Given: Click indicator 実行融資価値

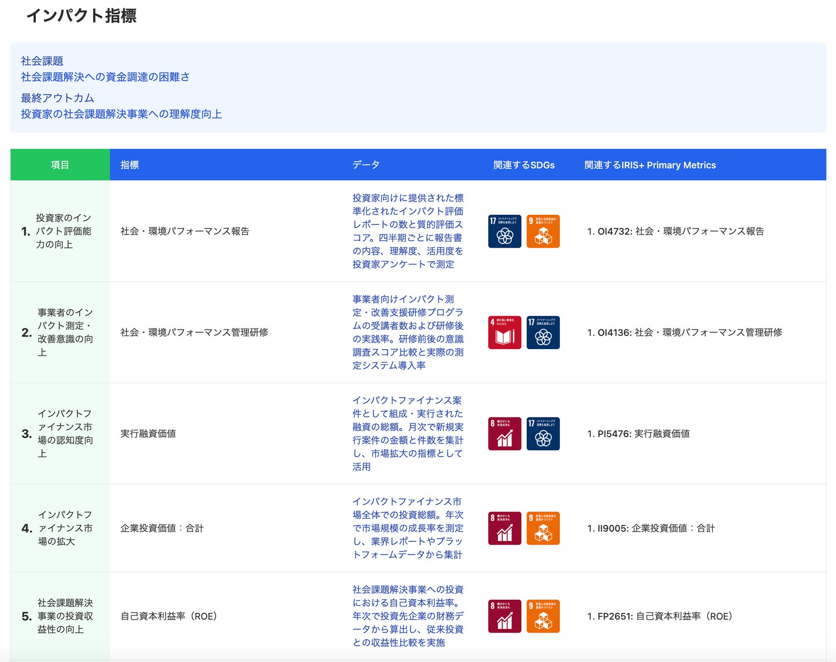Looking at the screenshot, I should click(148, 433).
